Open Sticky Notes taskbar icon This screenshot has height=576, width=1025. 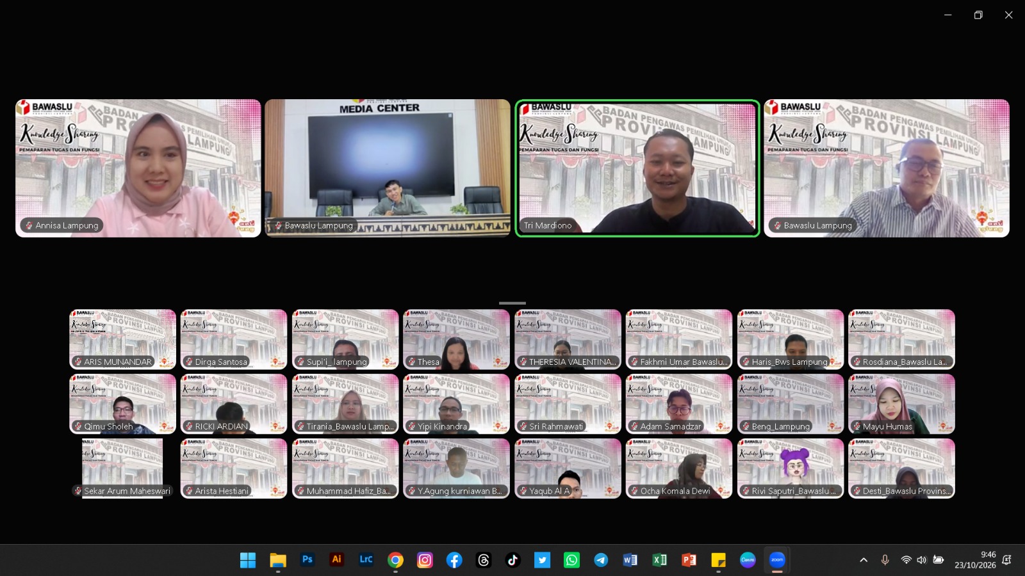pos(718,560)
